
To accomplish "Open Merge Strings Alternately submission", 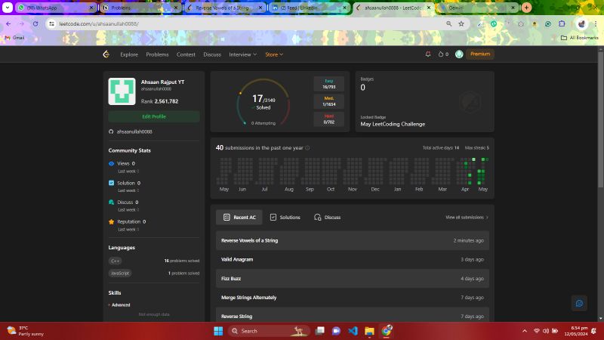I will coord(353,298).
